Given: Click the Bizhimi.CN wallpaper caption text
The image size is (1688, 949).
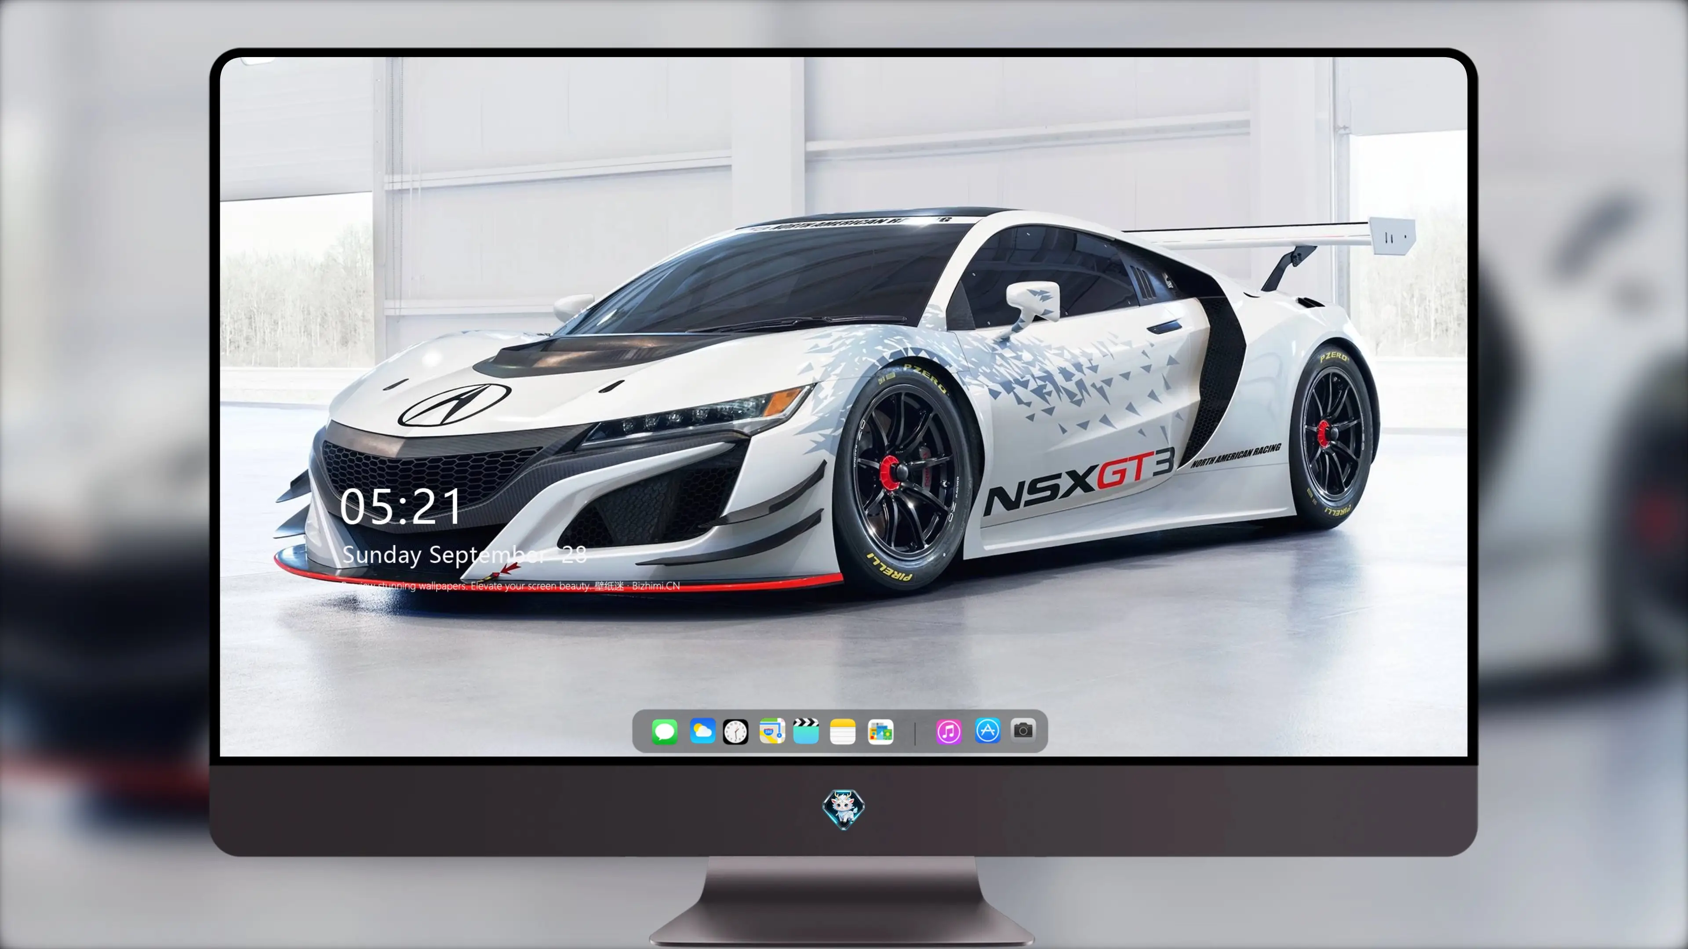Looking at the screenshot, I should (x=510, y=586).
